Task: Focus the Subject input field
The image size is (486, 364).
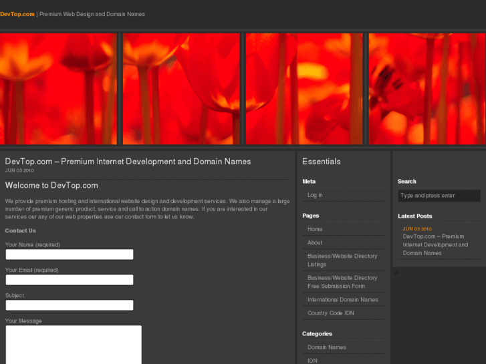Action: [x=70, y=305]
